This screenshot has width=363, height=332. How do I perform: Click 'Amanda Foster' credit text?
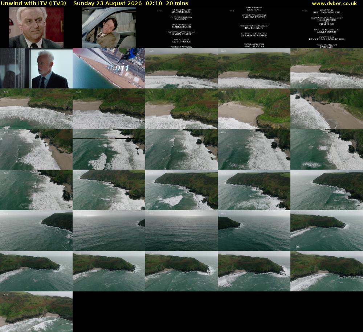click(254, 17)
